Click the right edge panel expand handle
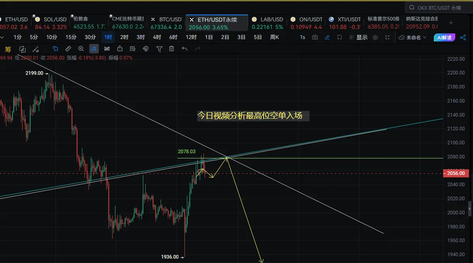473x263 pixels. coord(469,209)
